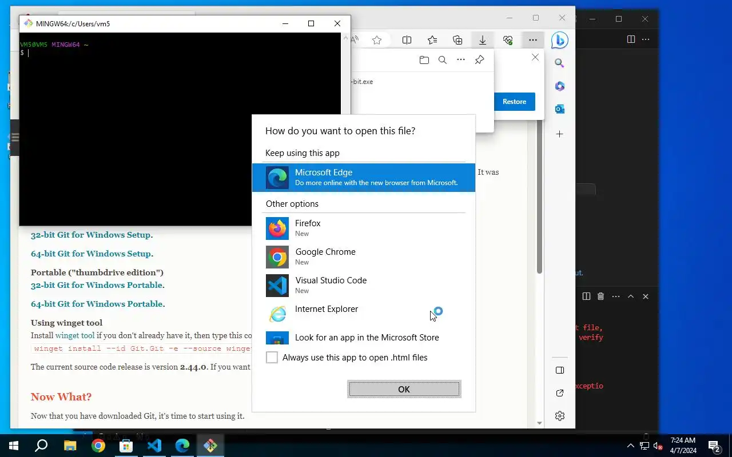Open the Outlook icon in the Edge sidebar
Screen dimensions: 732x457
click(559, 109)
